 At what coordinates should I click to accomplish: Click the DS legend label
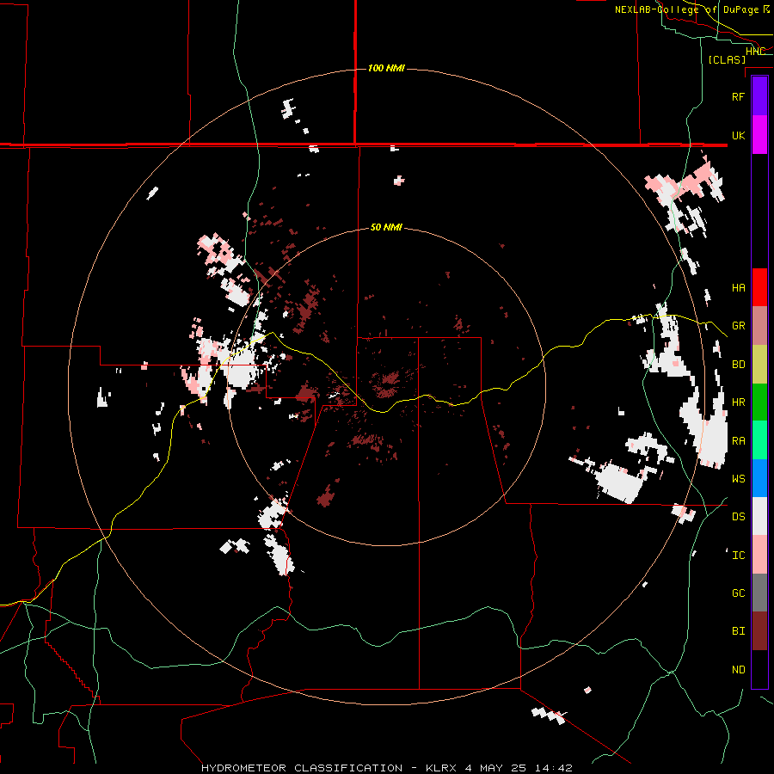pyautogui.click(x=738, y=516)
